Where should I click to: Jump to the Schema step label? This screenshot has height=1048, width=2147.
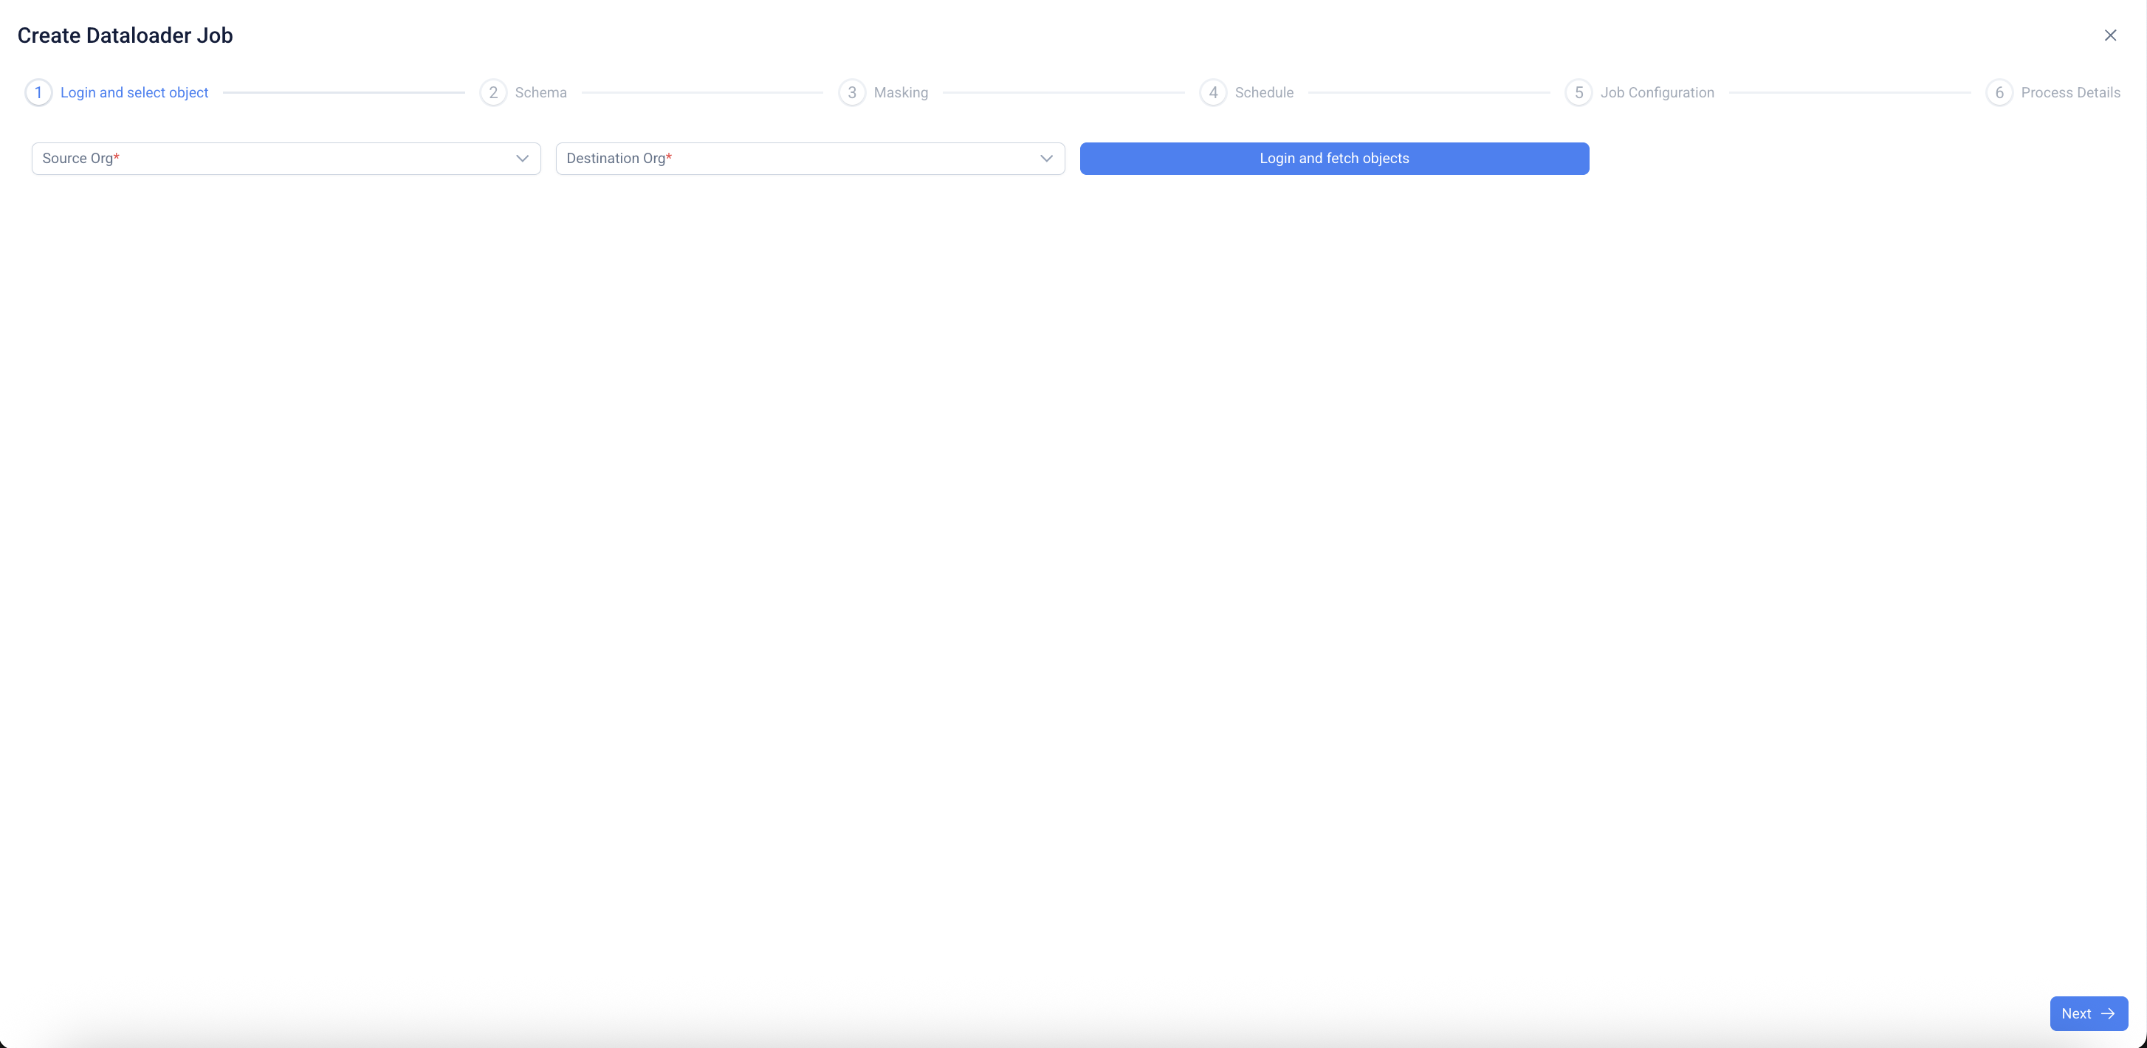point(541,92)
